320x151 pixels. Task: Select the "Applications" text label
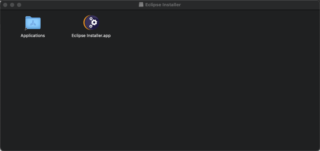[x=33, y=36]
